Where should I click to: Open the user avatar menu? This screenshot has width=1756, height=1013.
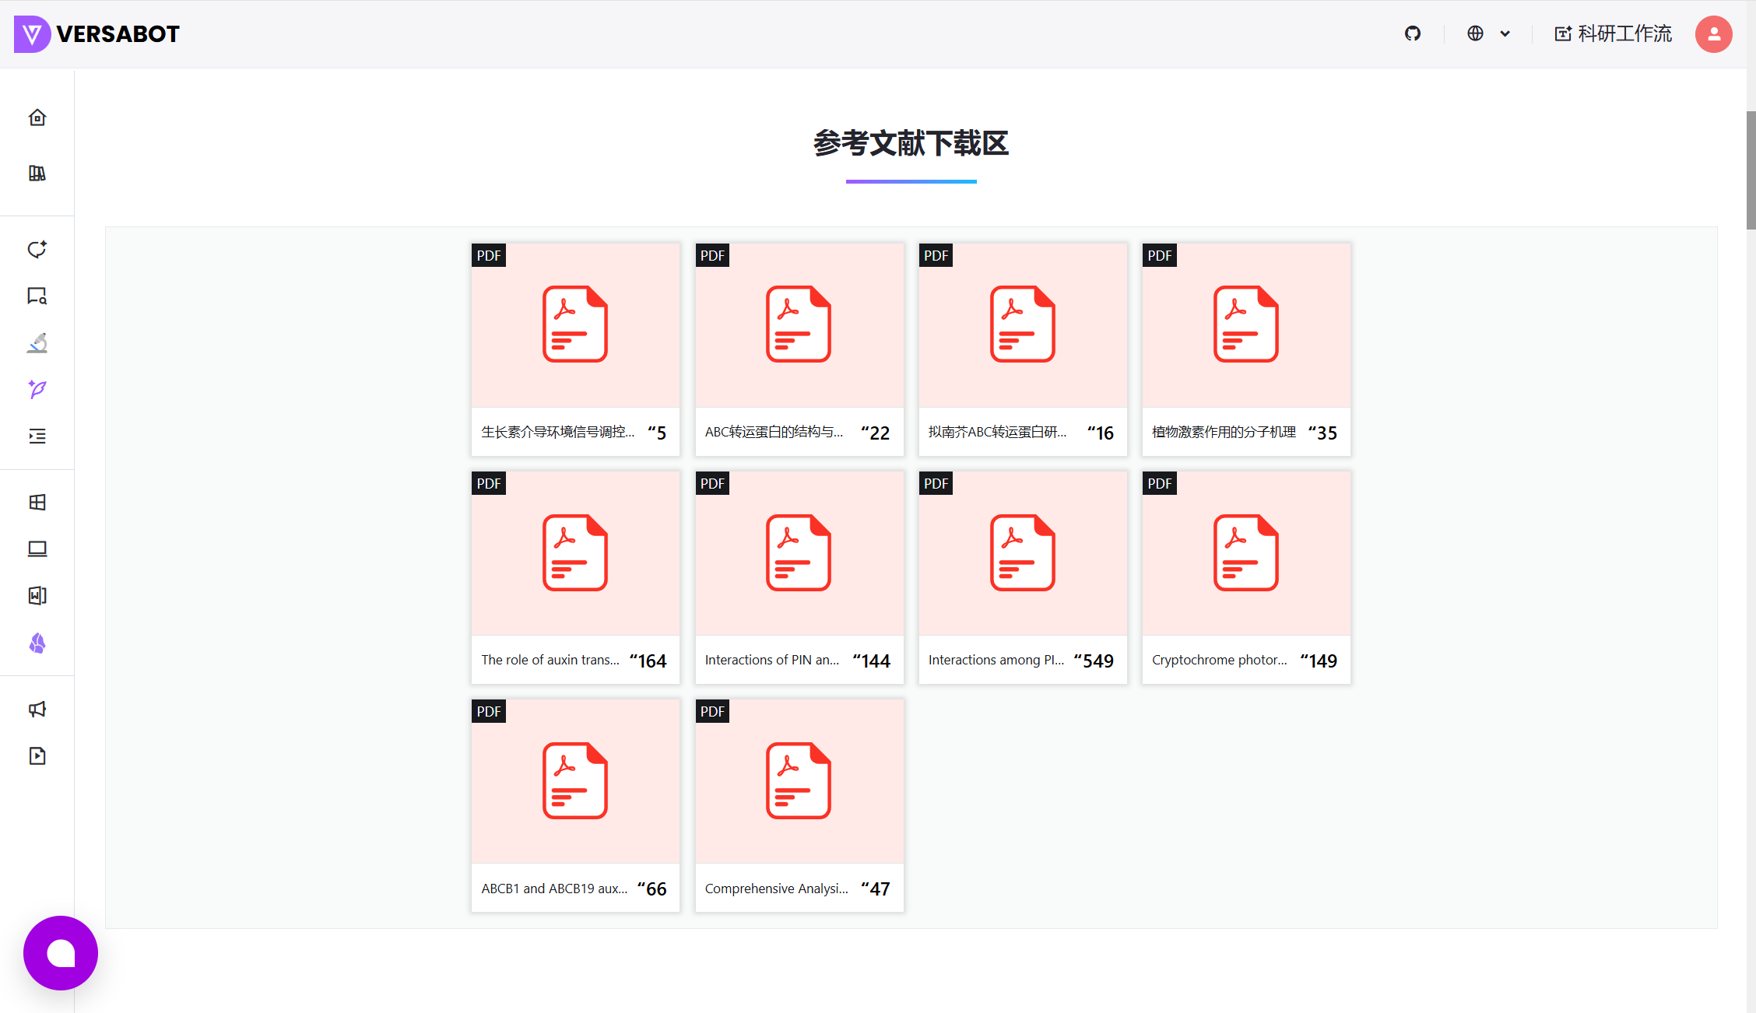point(1713,33)
